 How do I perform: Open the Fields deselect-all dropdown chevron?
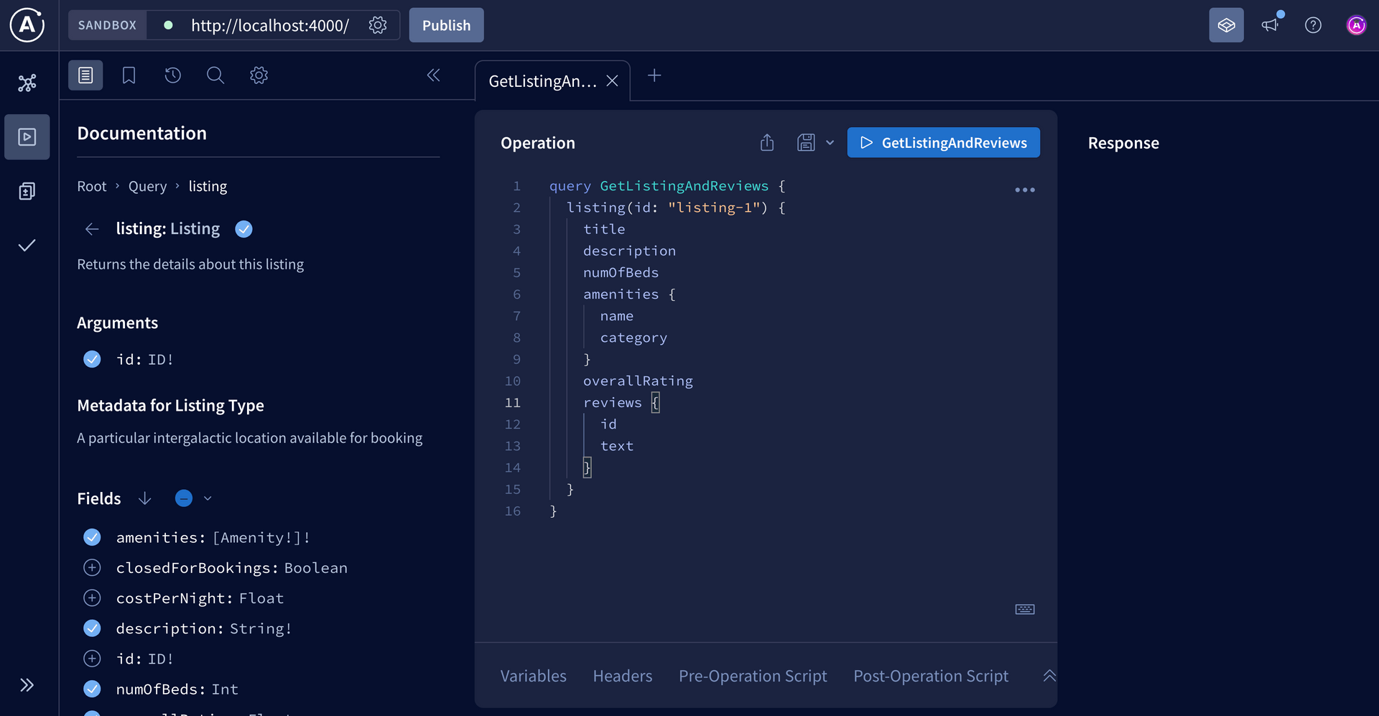208,498
